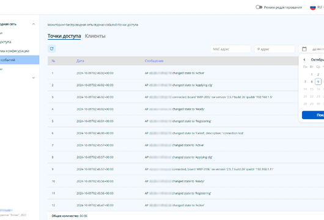Image resolution: width=324 pixels, height=220 pixels.
Task: Sort by the Сообщение column header
Action: pos(154,61)
